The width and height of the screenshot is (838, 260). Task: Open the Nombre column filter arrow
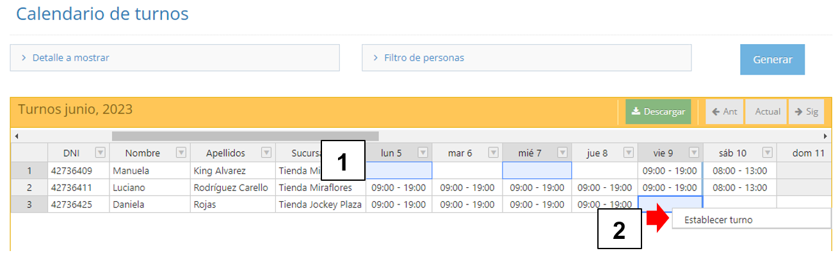[x=181, y=153]
